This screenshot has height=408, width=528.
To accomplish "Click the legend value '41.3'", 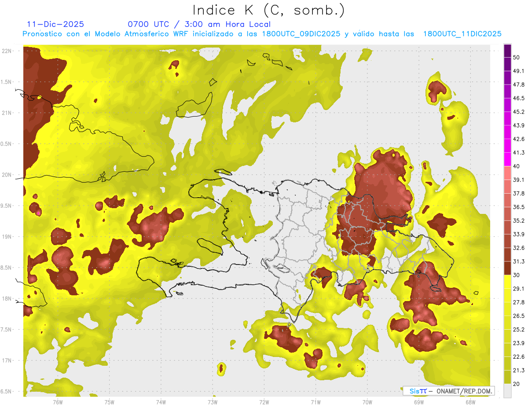I will 519,153.
